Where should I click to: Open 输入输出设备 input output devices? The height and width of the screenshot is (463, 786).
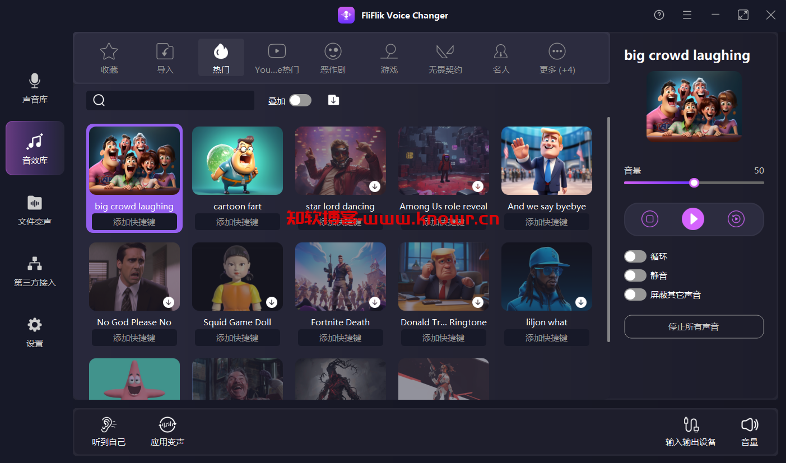(691, 431)
